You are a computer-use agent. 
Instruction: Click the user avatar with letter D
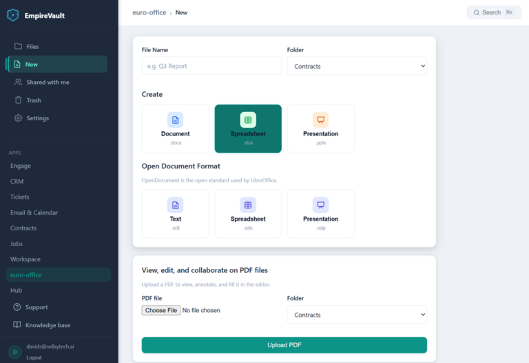[15, 352]
